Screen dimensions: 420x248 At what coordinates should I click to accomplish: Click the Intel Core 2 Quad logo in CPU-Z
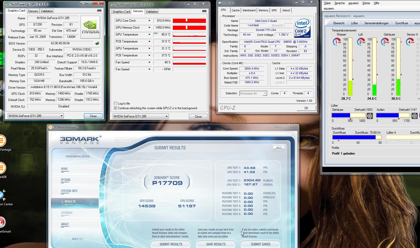[302, 28]
